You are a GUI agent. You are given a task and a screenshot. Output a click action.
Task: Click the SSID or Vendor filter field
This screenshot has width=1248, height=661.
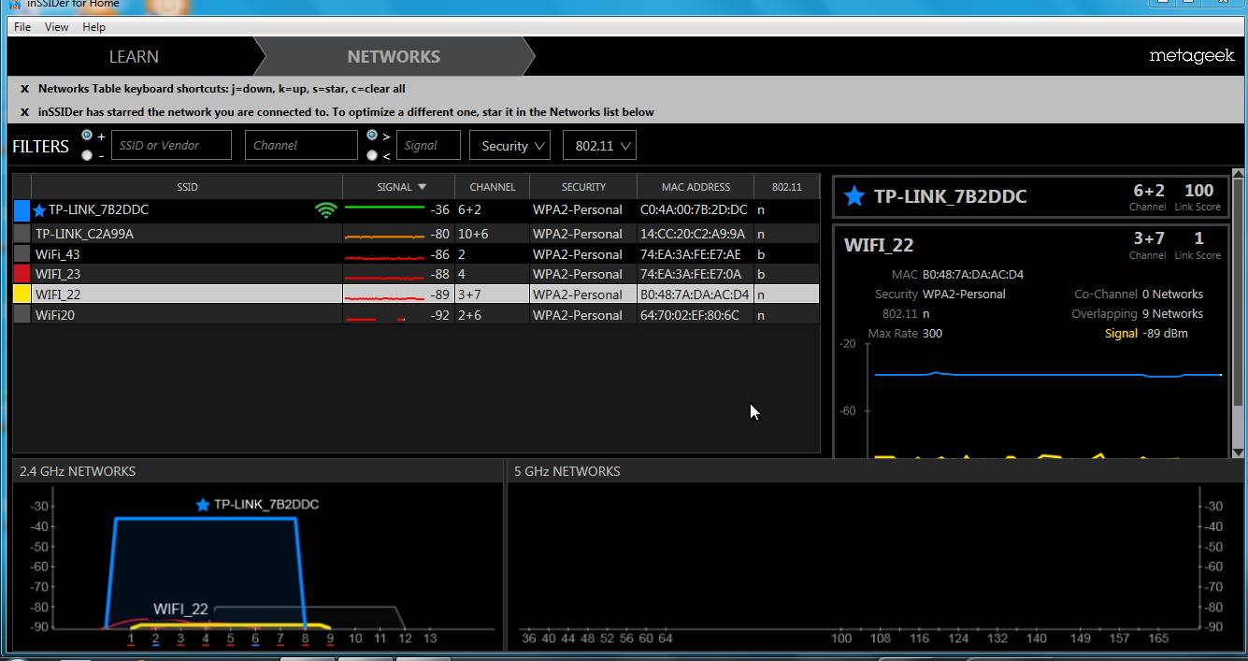point(171,146)
